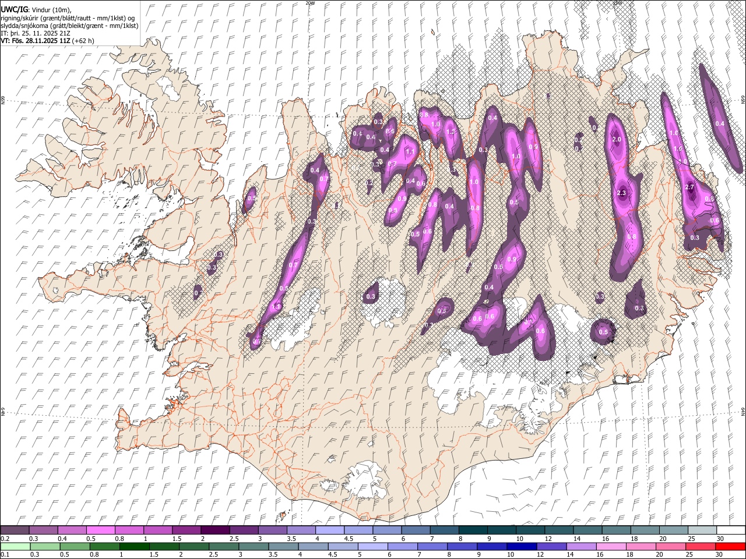Select bright red bottom-row swatch after 30

pyautogui.click(x=730, y=546)
